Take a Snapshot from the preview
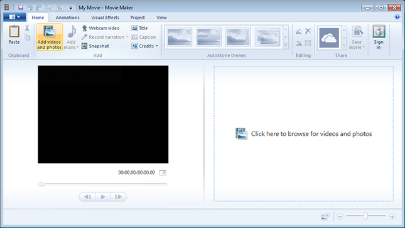Screen dimensions: 405x228 pyautogui.click(x=95, y=46)
